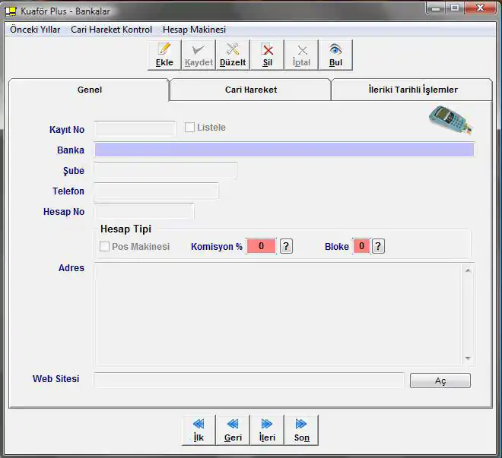
Task: Go to first record with İlk
Action: coord(199,430)
